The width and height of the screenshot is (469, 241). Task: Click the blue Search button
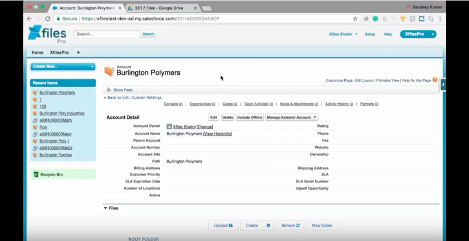[x=148, y=34]
